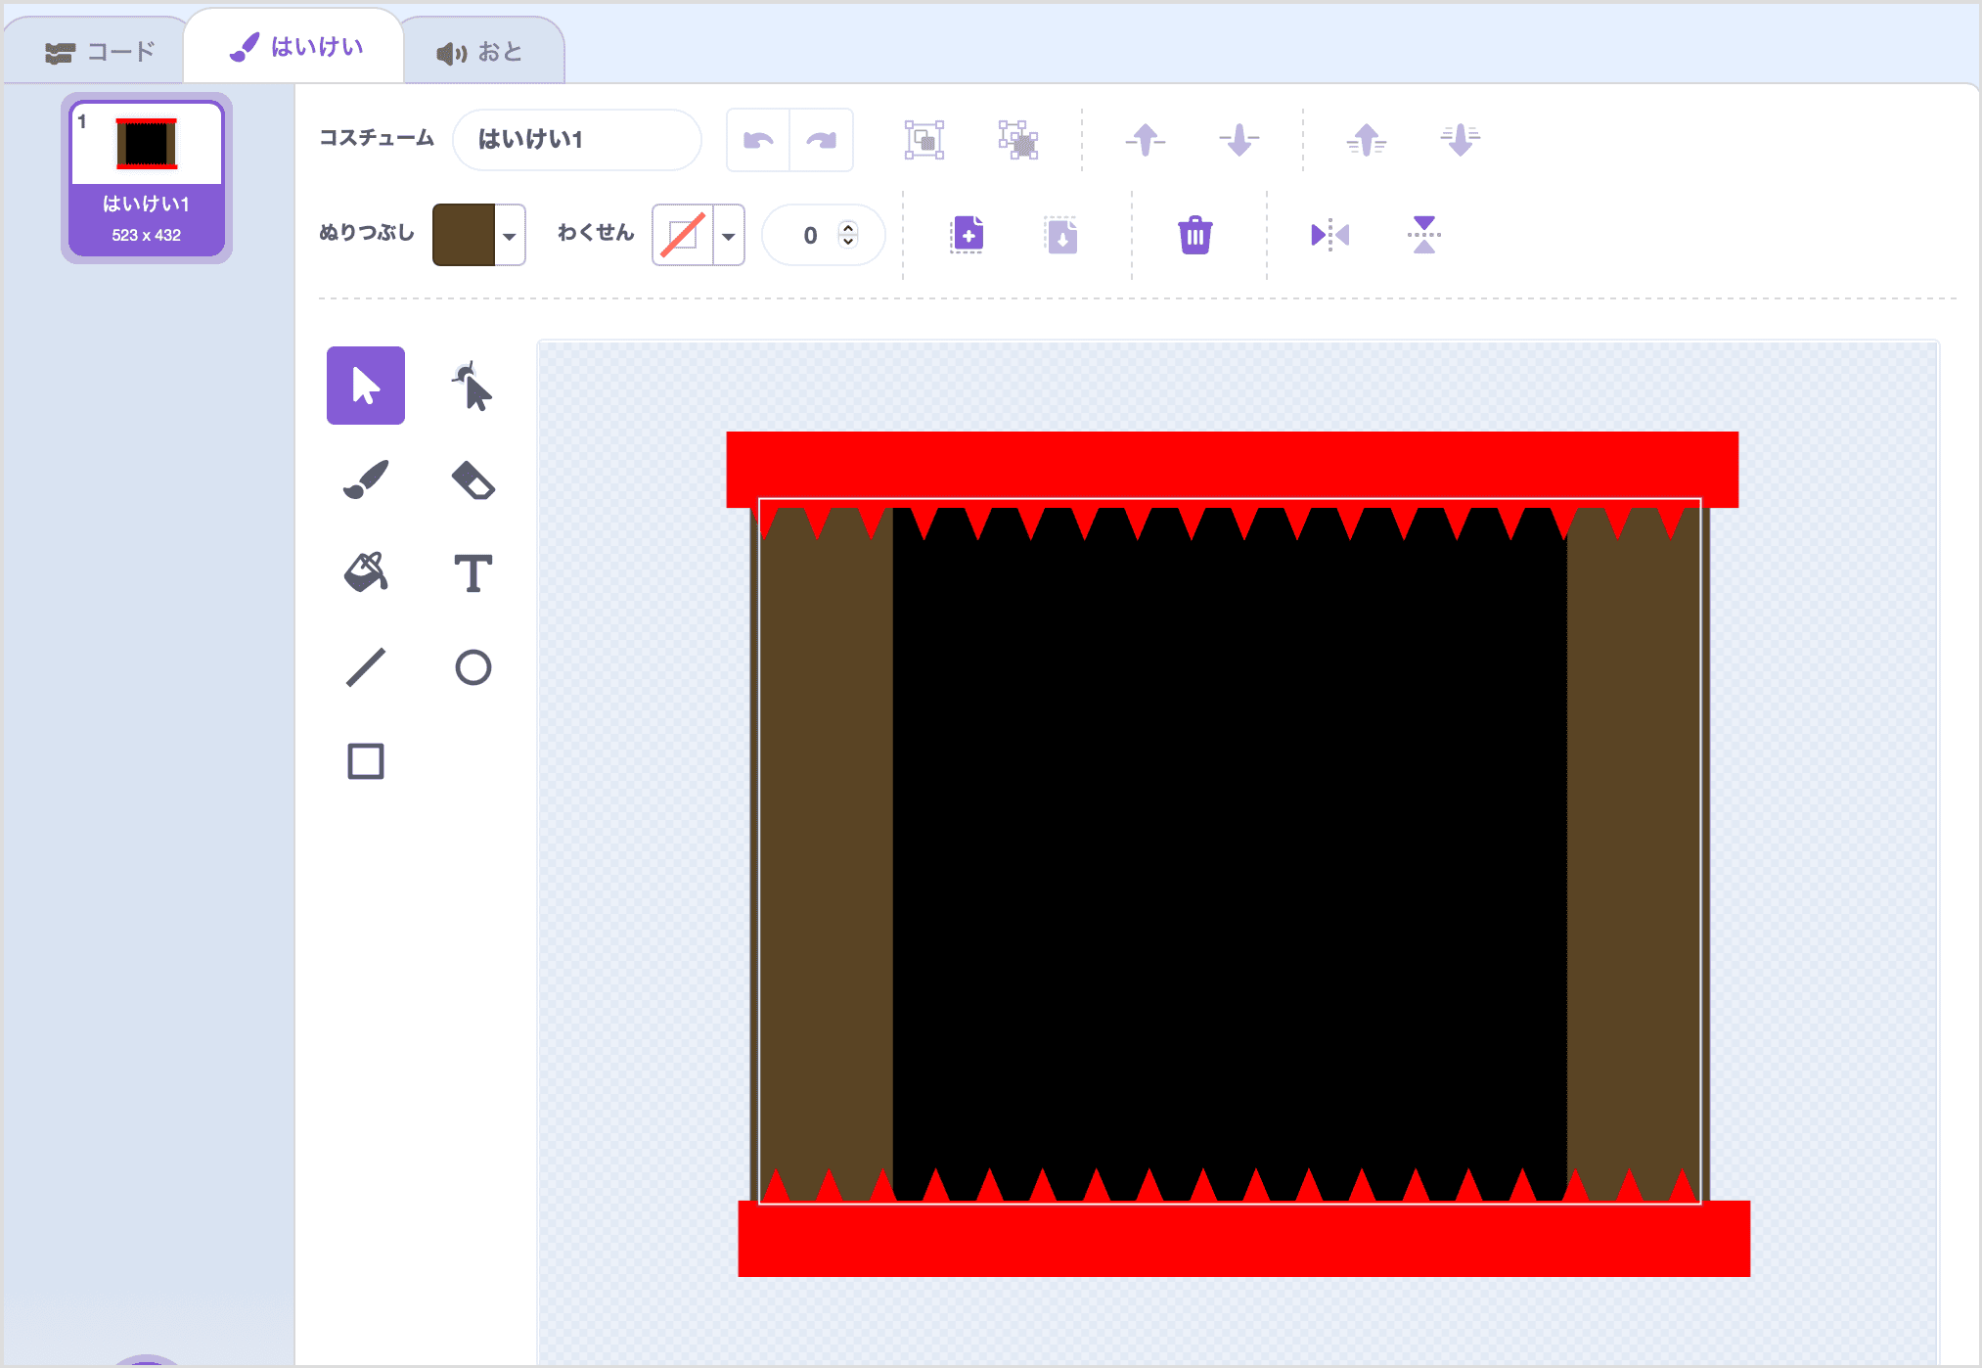This screenshot has height=1368, width=1982.
Task: Click the Paste icon
Action: coord(1061,235)
